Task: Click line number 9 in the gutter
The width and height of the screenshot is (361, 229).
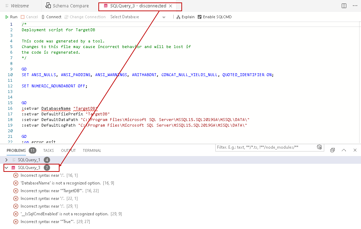Action: pyautogui.click(x=11, y=69)
